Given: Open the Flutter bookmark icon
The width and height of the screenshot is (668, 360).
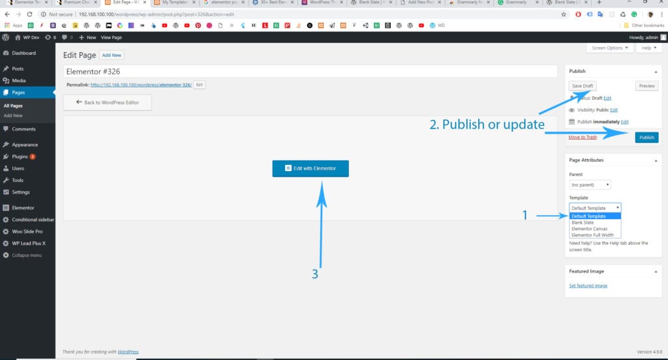Looking at the screenshot, I should 243,25.
